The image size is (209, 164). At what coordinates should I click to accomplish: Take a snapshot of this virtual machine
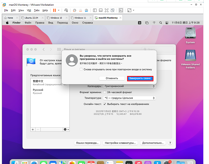(x=75, y=10)
